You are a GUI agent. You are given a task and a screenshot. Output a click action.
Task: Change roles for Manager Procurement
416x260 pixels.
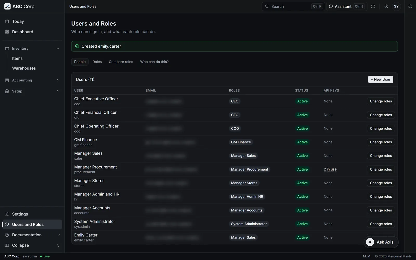coord(381,170)
